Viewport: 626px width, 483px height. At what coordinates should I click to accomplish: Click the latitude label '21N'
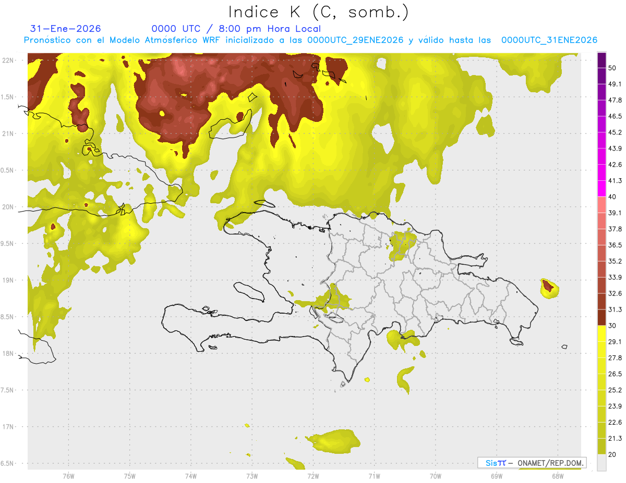click(8, 134)
